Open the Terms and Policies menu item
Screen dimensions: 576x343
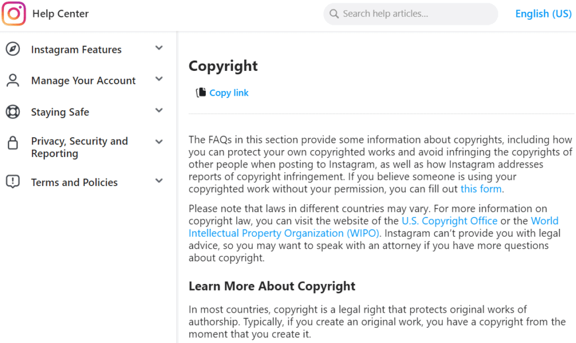74,182
